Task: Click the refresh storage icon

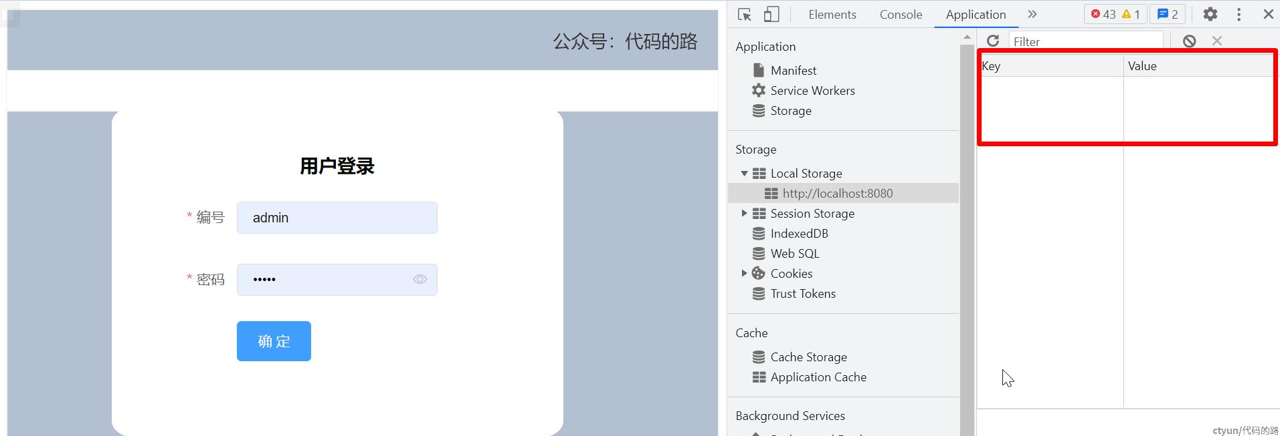Action: tap(993, 41)
